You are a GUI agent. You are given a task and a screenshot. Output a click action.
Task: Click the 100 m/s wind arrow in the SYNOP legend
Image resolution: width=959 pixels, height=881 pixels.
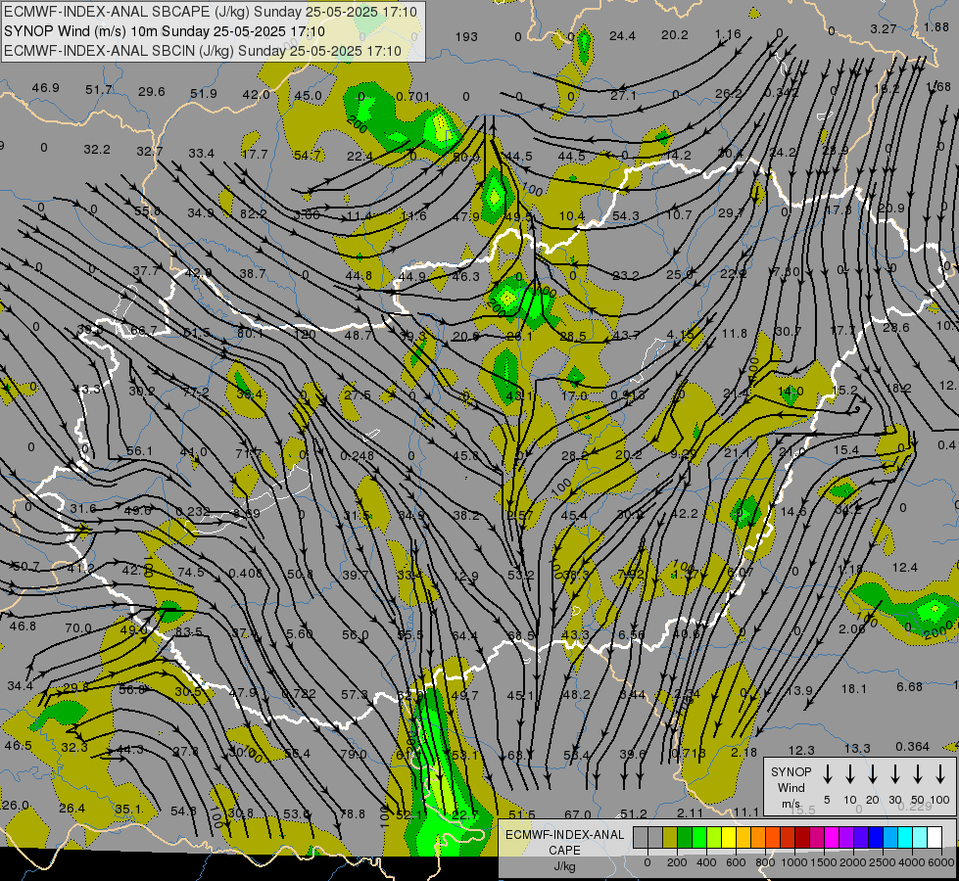tap(940, 774)
